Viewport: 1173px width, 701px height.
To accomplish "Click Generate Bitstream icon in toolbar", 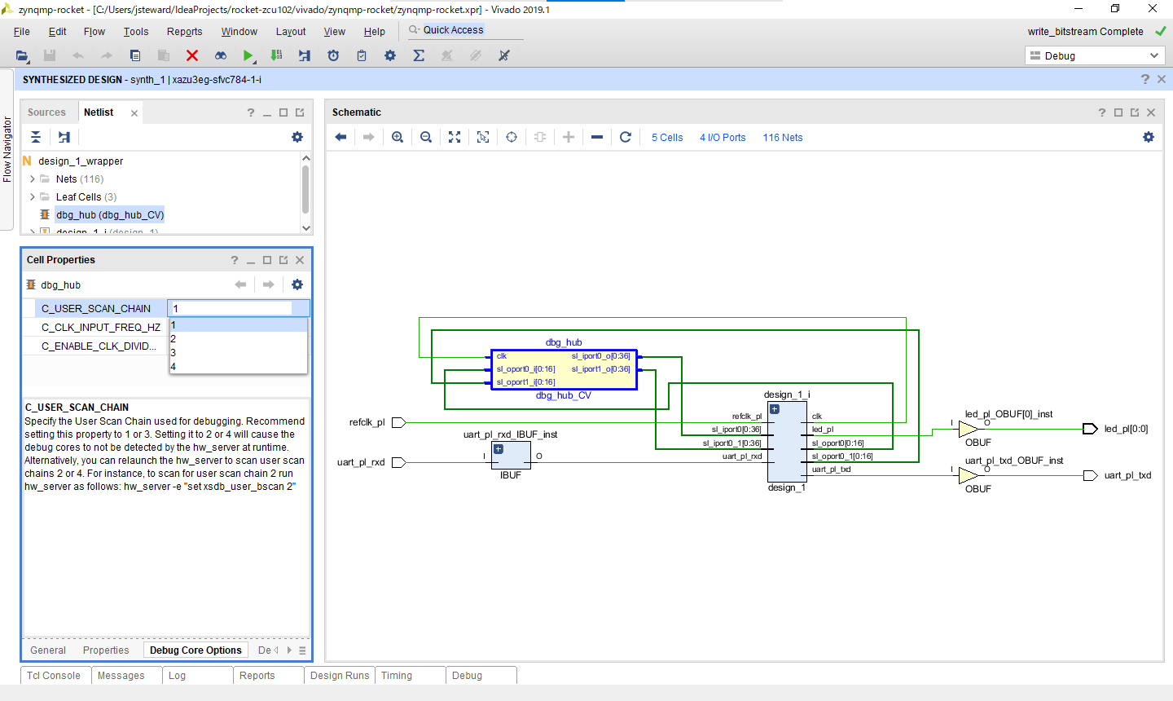I will click(x=276, y=55).
